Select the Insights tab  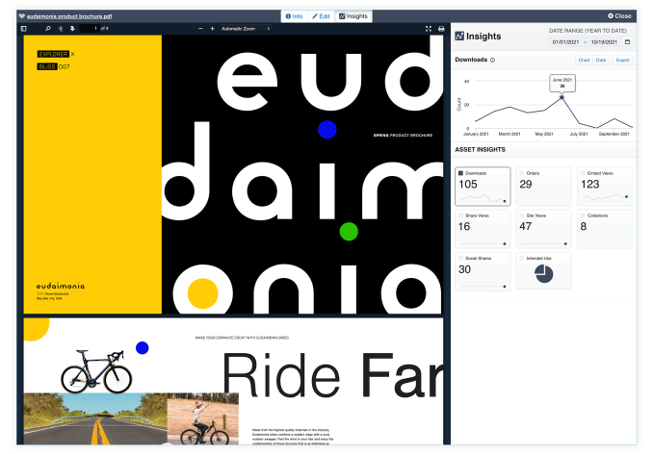click(353, 16)
